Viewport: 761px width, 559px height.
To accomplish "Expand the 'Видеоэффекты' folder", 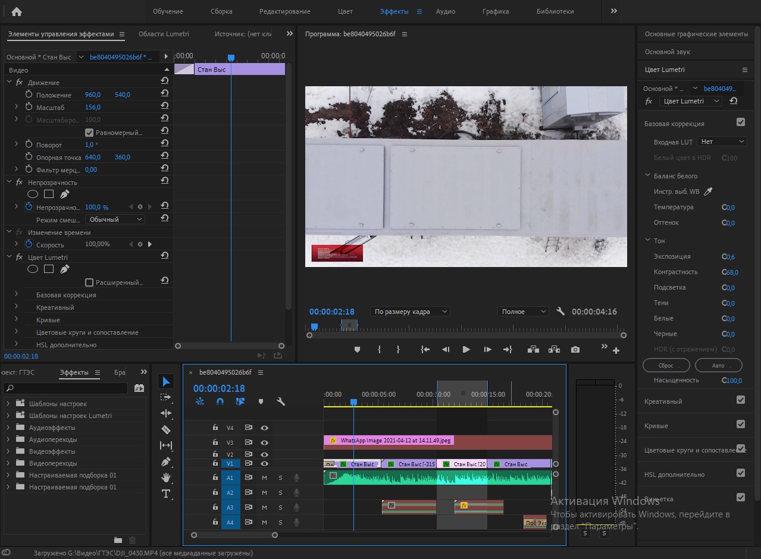I will coord(8,451).
